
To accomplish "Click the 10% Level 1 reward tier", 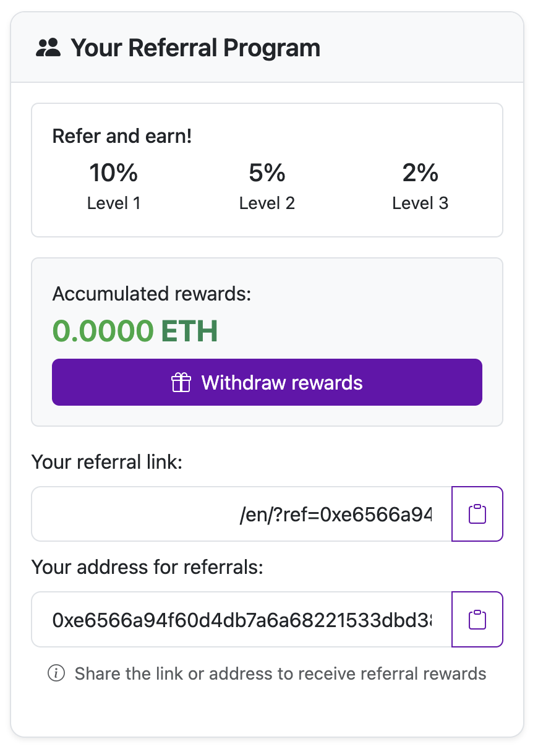I will point(114,186).
